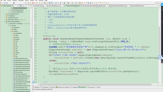Open the Navigate menu
The width and height of the screenshot is (163, 92).
(21, 1)
